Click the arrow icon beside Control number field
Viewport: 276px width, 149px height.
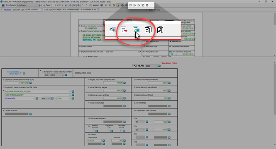click(30, 114)
